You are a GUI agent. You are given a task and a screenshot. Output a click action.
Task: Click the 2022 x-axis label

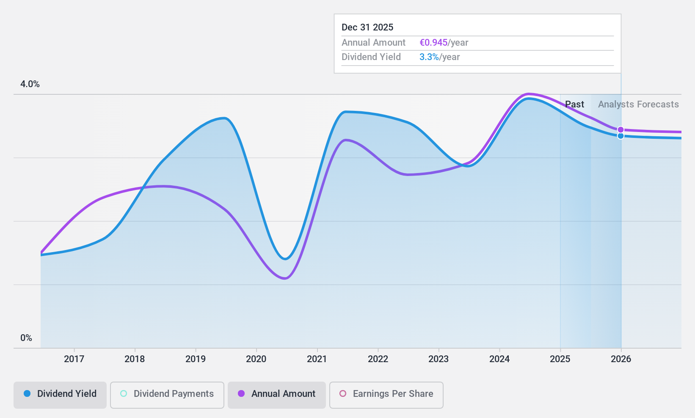point(378,359)
